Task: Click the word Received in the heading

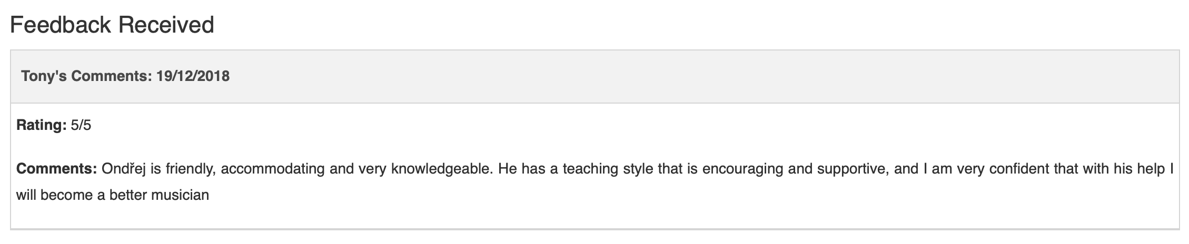Action: click(165, 25)
